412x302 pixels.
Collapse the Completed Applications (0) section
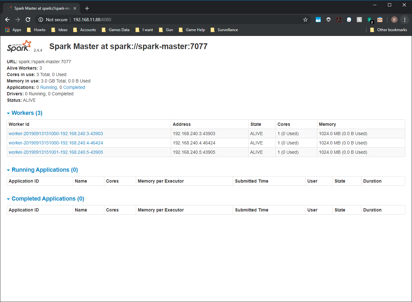click(x=46, y=199)
